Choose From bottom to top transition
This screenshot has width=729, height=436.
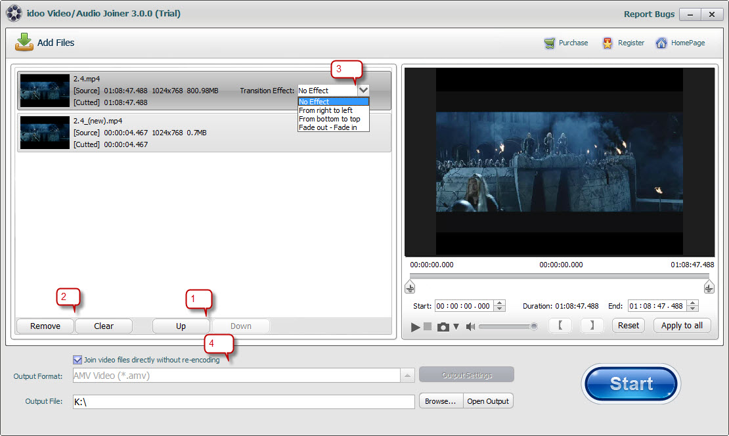pos(334,119)
